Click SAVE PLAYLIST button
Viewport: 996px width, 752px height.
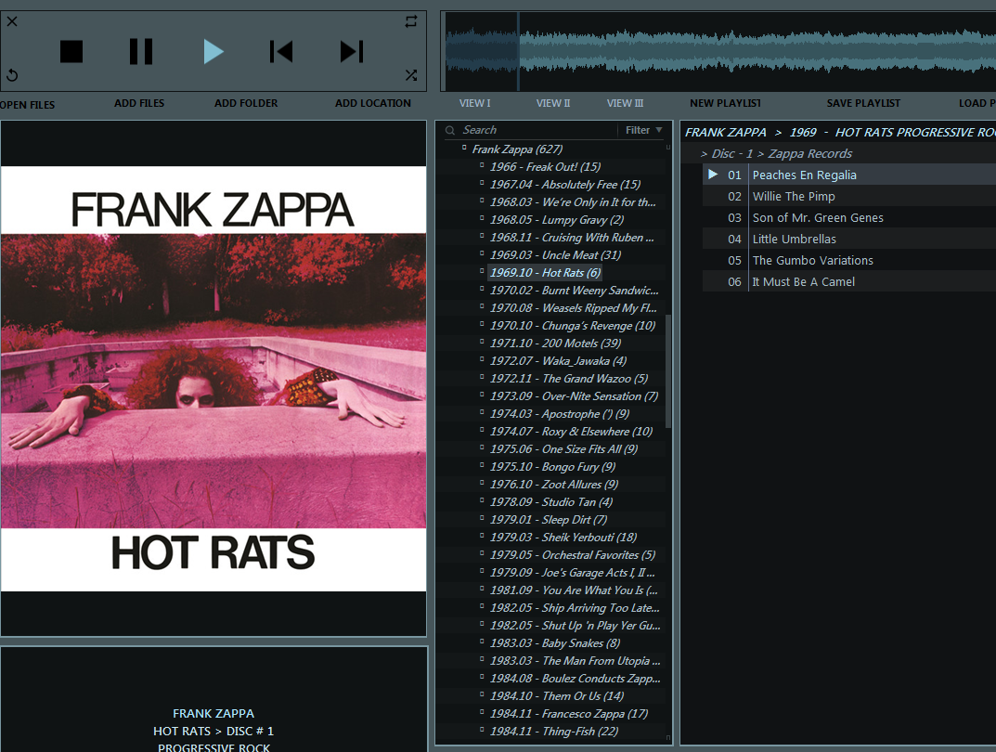(863, 103)
